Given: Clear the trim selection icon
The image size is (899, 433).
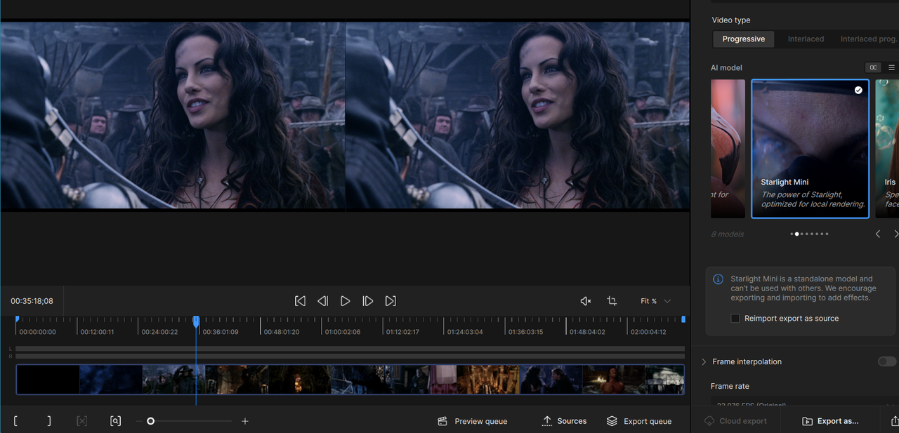Looking at the screenshot, I should [81, 421].
